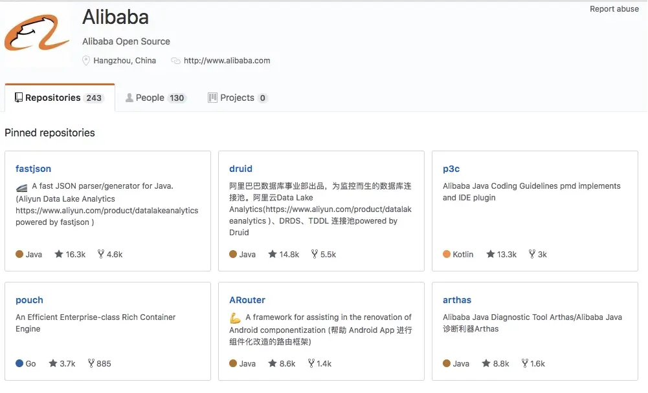Click the link icon beside alibaba.com URL
Image resolution: width=648 pixels, height=393 pixels.
[x=175, y=61]
